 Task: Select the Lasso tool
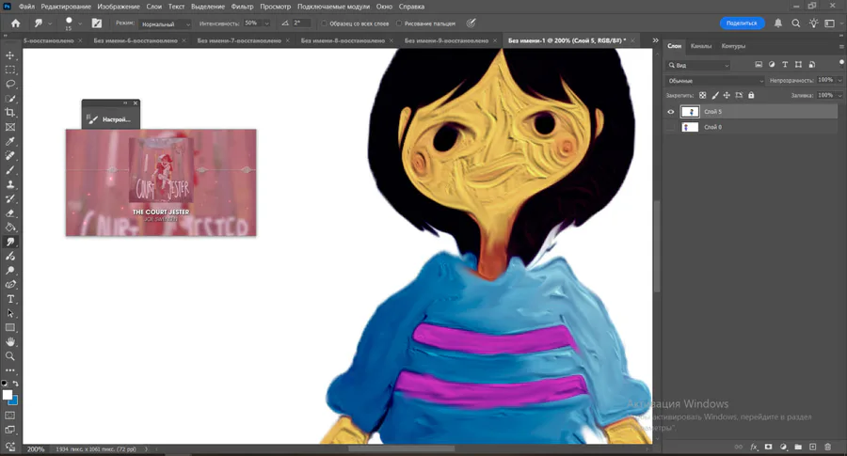point(9,85)
